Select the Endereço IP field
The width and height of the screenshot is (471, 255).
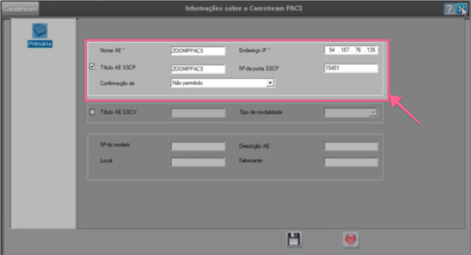(351, 49)
